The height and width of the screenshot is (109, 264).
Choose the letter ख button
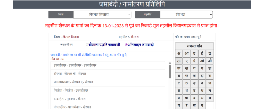click(187, 68)
